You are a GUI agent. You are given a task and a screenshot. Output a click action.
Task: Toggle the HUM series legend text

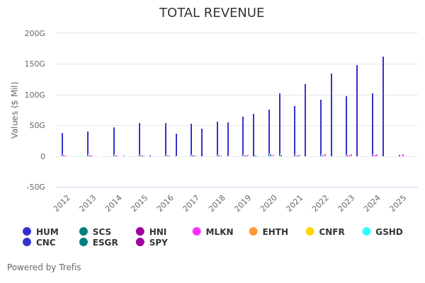(x=47, y=231)
